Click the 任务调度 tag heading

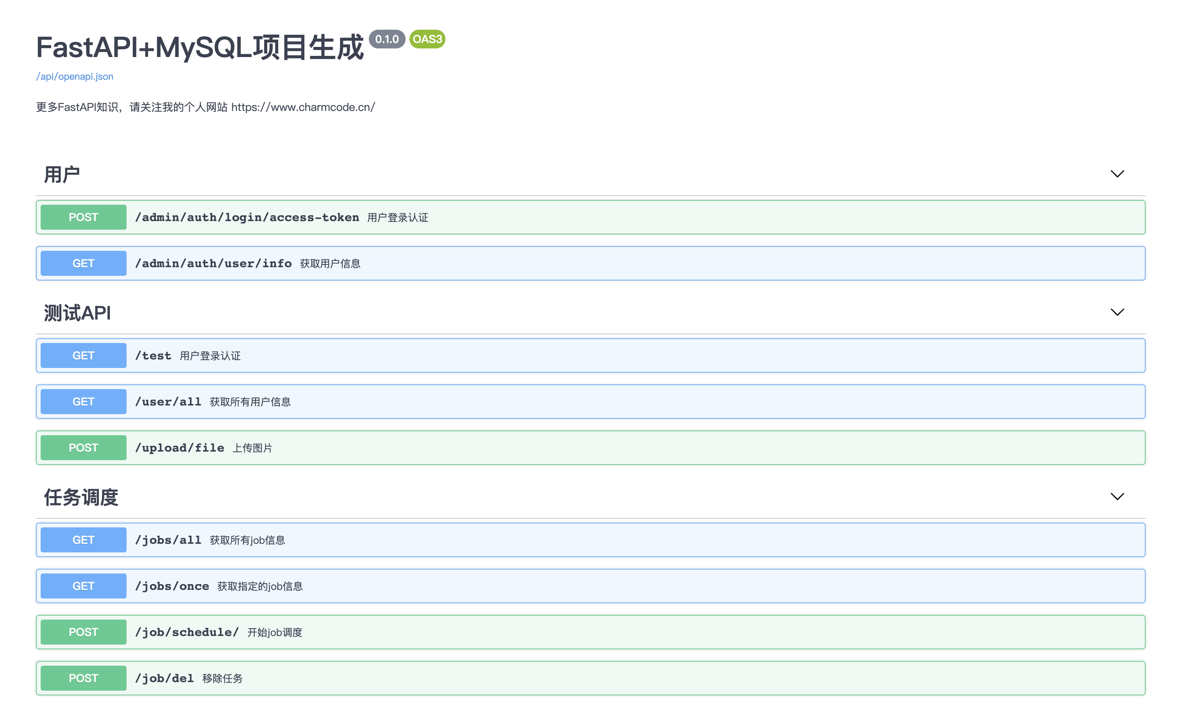(81, 497)
